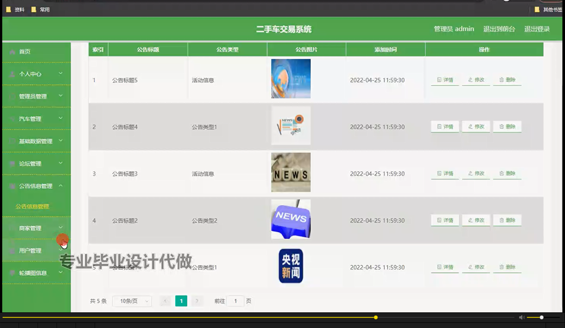Click the 管理员管理 sidebar icon
The width and height of the screenshot is (565, 328).
(12, 96)
